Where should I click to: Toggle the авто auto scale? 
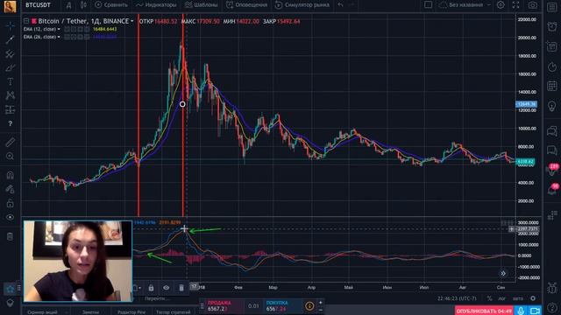(x=518, y=298)
